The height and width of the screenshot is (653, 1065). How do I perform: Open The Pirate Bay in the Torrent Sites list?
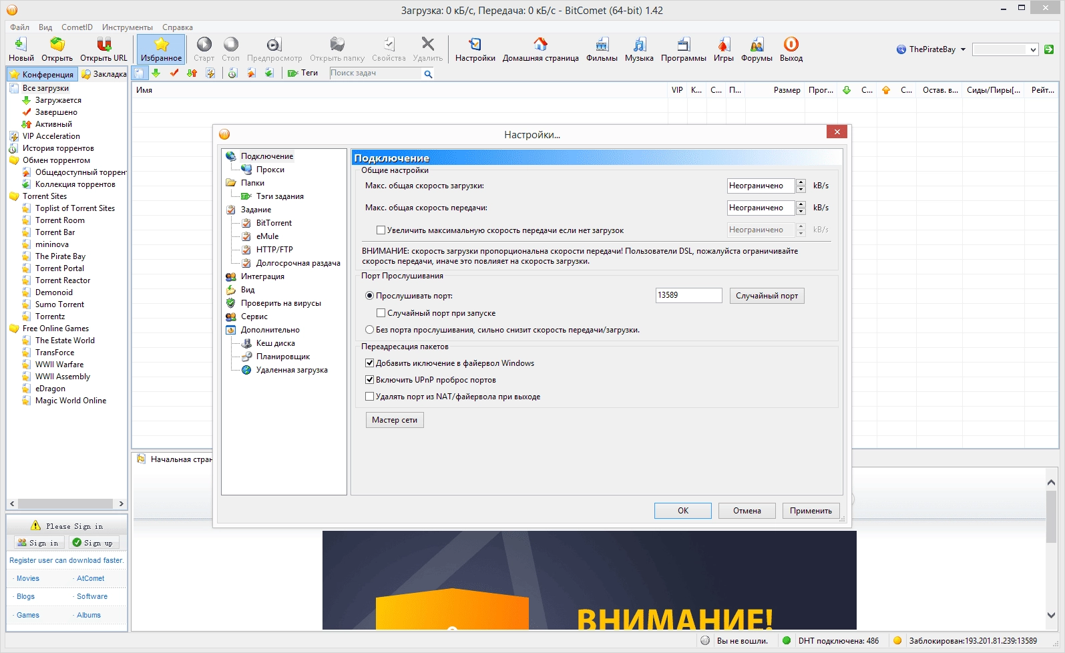point(60,256)
